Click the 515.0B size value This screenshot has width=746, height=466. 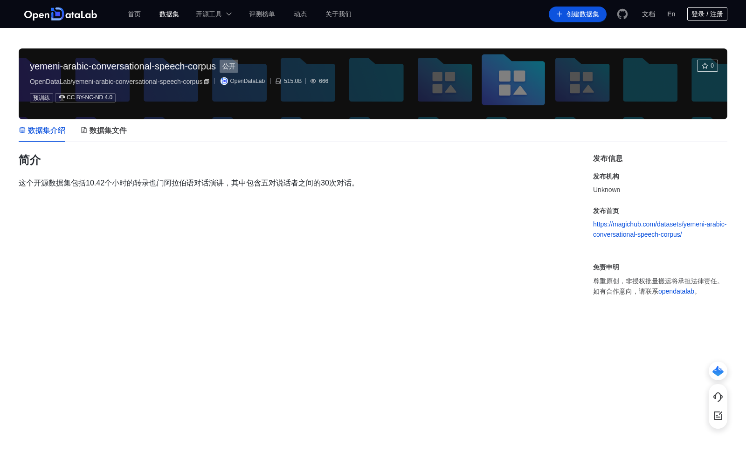point(293,81)
